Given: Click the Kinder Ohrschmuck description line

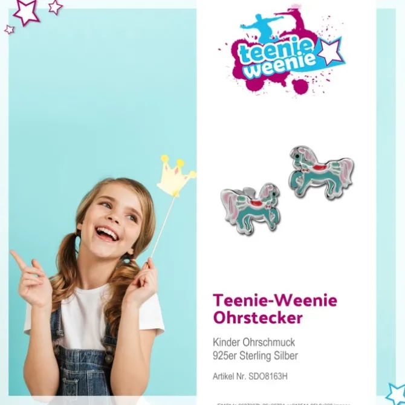Looking at the screenshot, I should point(254,342).
